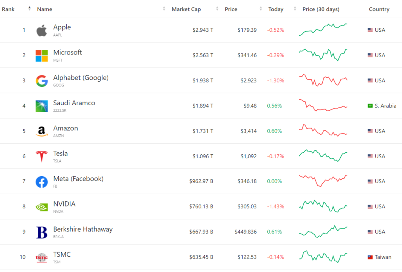Click Berkshire Hathaway's price $449,836
Image resolution: width=402 pixels, height=272 pixels.
point(245,232)
